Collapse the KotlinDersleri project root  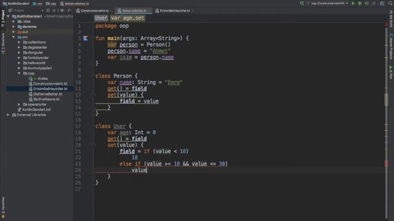pyautogui.click(x=8, y=17)
